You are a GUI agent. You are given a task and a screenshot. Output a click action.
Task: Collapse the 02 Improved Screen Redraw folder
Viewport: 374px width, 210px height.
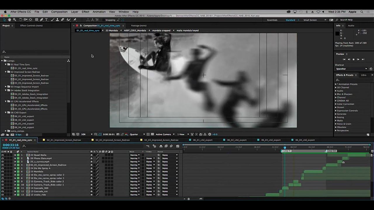click(6, 72)
